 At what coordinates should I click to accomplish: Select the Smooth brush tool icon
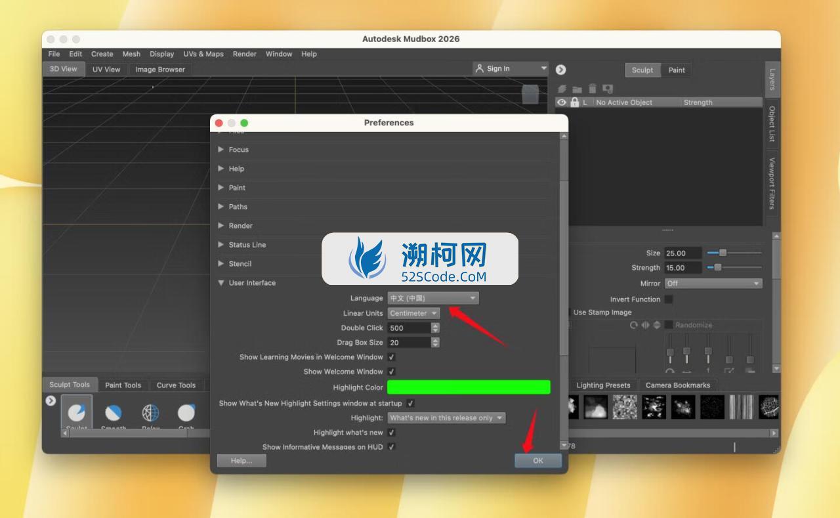click(114, 412)
